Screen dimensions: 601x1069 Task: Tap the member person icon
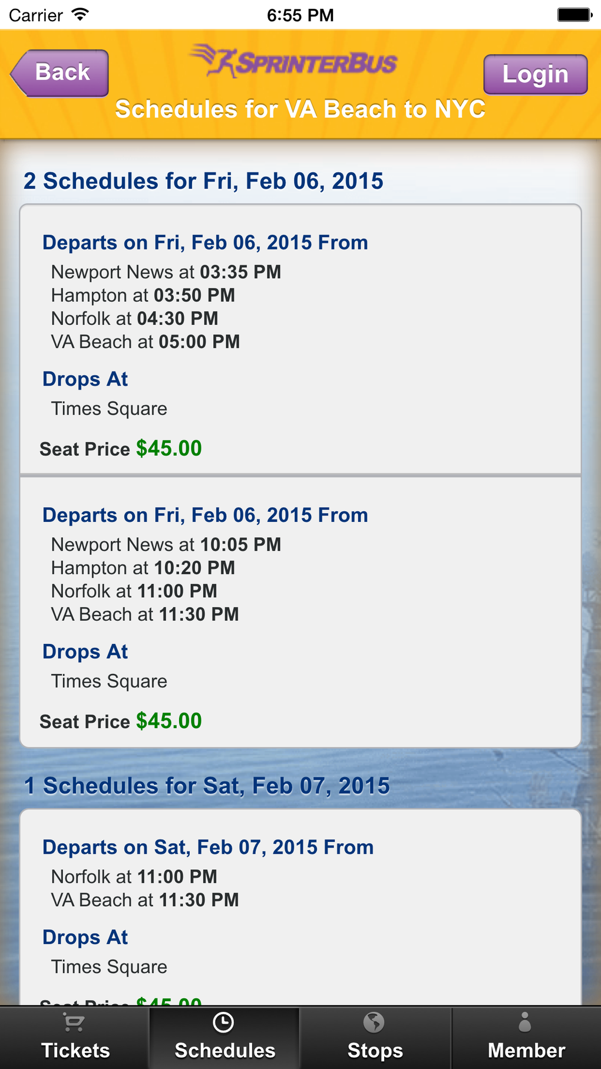(x=525, y=1022)
